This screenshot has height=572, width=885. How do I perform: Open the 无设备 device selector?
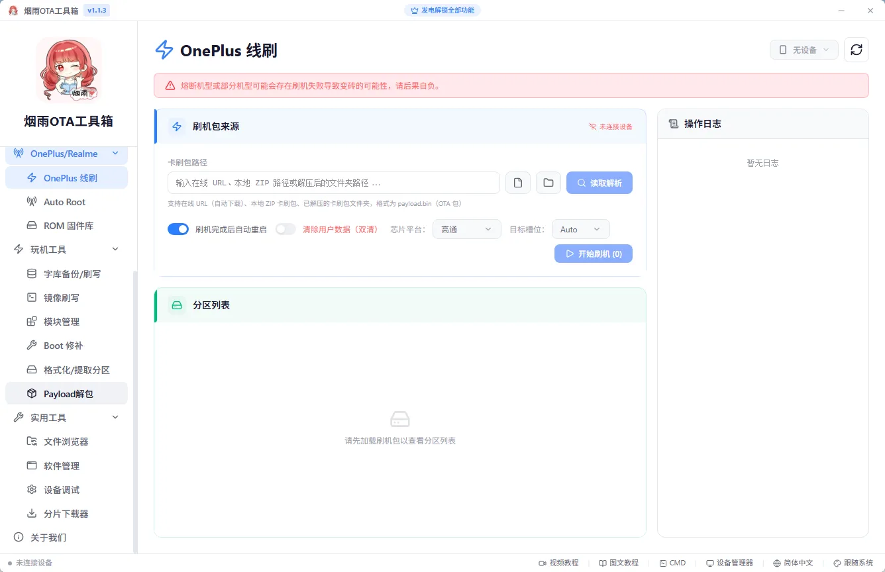tap(804, 50)
